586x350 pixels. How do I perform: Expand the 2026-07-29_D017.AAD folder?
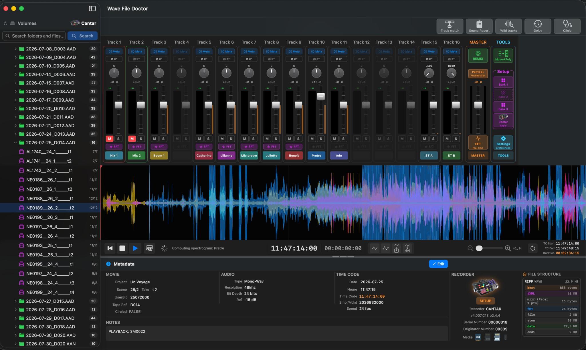[x=15, y=318]
